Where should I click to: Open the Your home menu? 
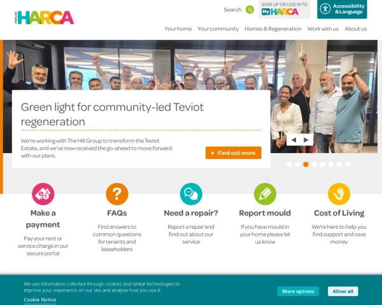pyautogui.click(x=178, y=29)
